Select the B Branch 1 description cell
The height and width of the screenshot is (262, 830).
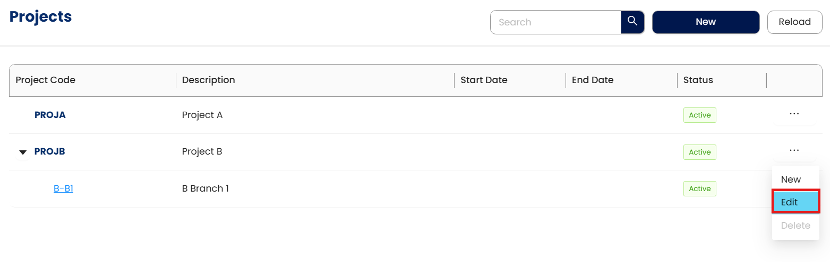(x=205, y=188)
